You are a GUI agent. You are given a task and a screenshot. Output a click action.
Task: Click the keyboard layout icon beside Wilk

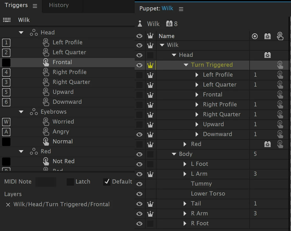[x=7, y=20]
